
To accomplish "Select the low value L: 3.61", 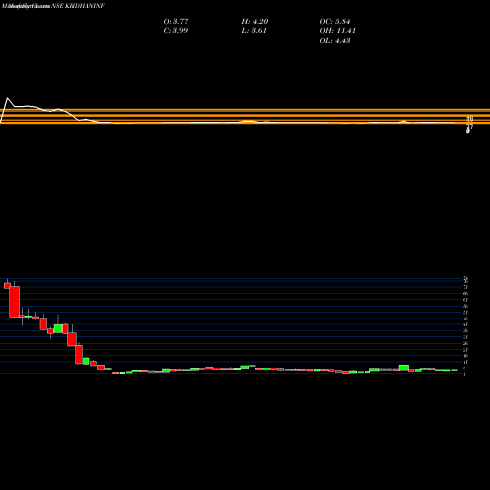I will tap(254, 31).
